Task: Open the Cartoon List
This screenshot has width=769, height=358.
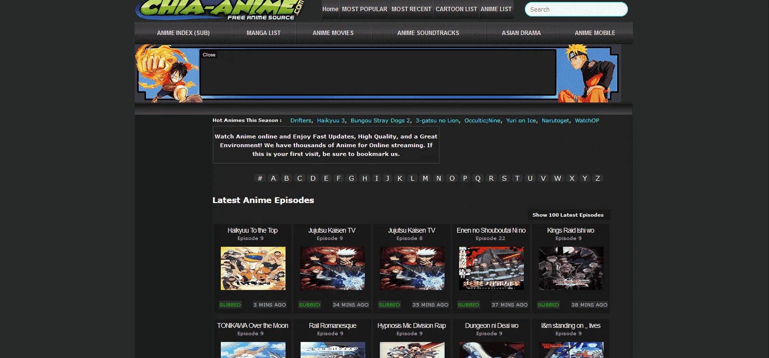Action: [456, 9]
